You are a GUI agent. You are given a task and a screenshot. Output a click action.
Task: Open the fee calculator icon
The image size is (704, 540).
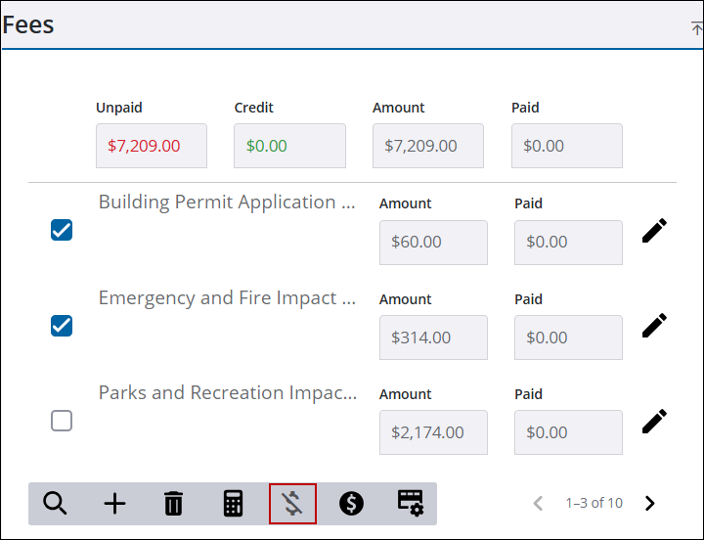click(233, 504)
